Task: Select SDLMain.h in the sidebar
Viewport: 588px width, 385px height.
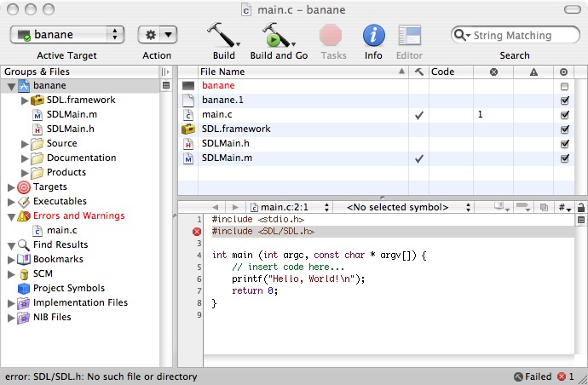Action: pyautogui.click(x=71, y=129)
